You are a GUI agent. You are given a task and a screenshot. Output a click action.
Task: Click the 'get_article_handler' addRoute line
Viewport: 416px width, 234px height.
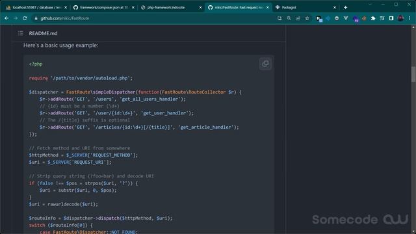139,127
